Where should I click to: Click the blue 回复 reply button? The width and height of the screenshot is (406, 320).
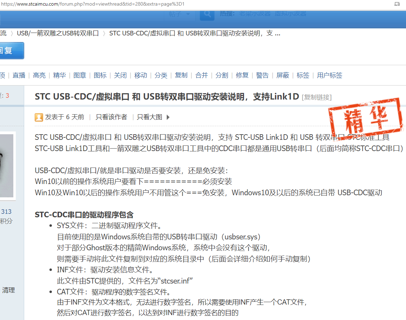tap(12, 50)
